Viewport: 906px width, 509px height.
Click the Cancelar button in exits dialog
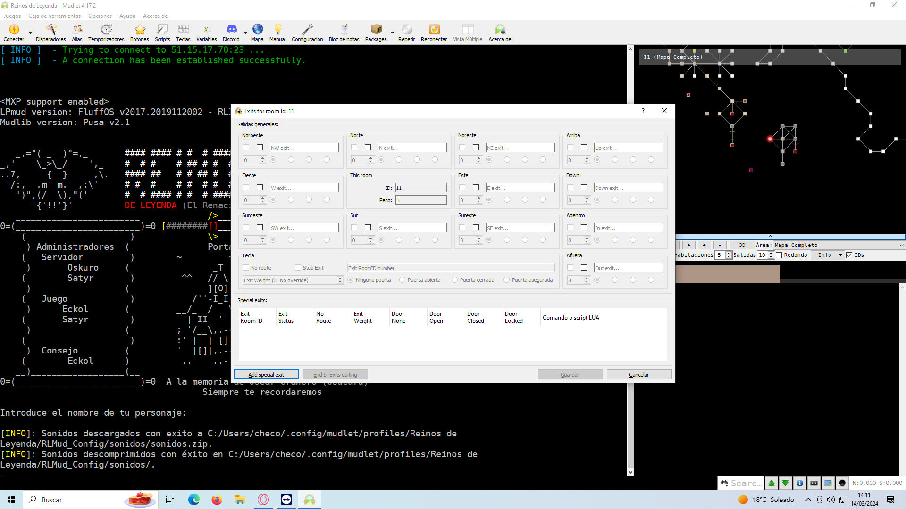[x=639, y=375]
